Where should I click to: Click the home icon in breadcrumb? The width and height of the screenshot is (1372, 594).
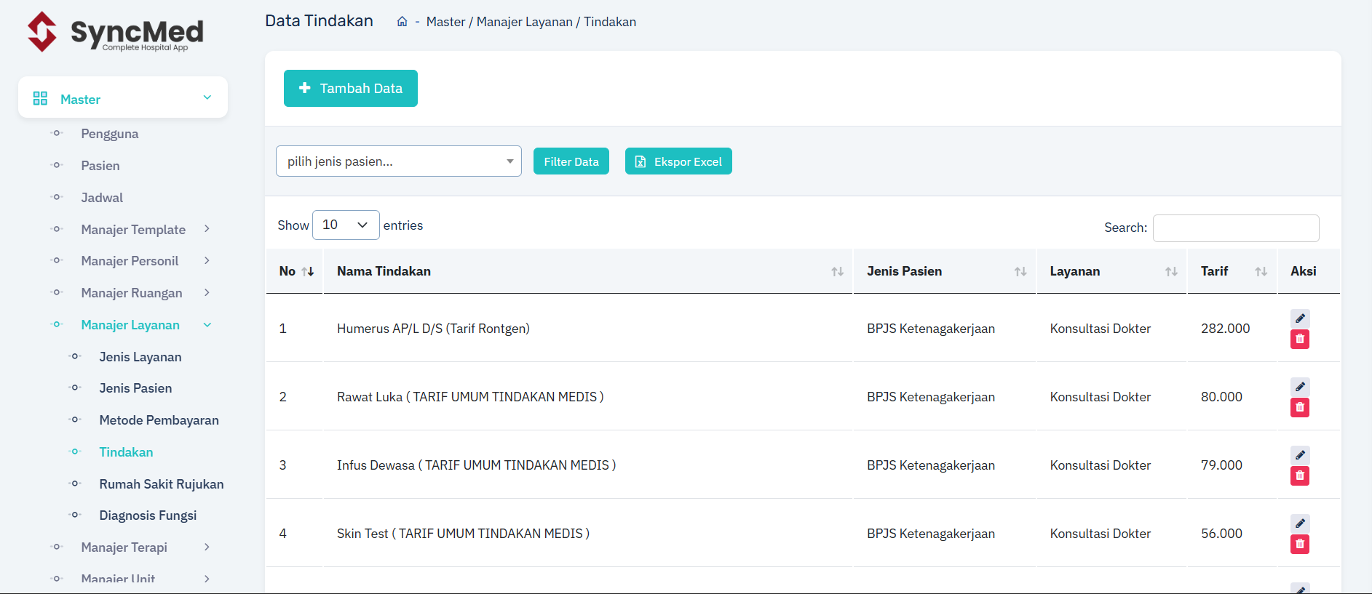[402, 22]
